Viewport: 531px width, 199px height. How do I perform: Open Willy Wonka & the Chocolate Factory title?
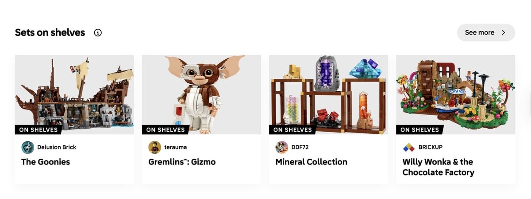439,167
